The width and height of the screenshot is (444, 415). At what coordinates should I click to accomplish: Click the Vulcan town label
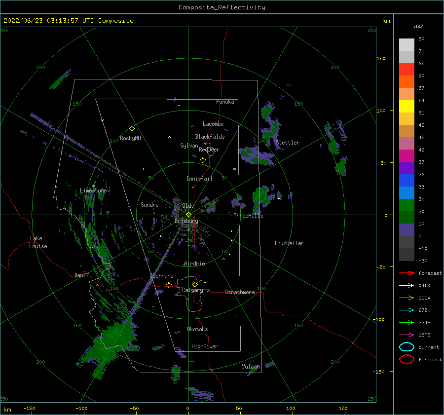[251, 367]
